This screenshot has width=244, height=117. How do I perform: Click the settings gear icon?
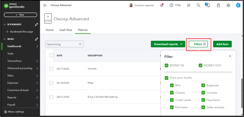228,5
